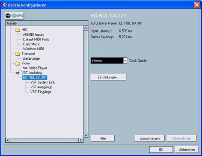This screenshot has width=202, height=156.
Task: Open the Clock-Quelle Internal dropdown
Action: point(109,61)
